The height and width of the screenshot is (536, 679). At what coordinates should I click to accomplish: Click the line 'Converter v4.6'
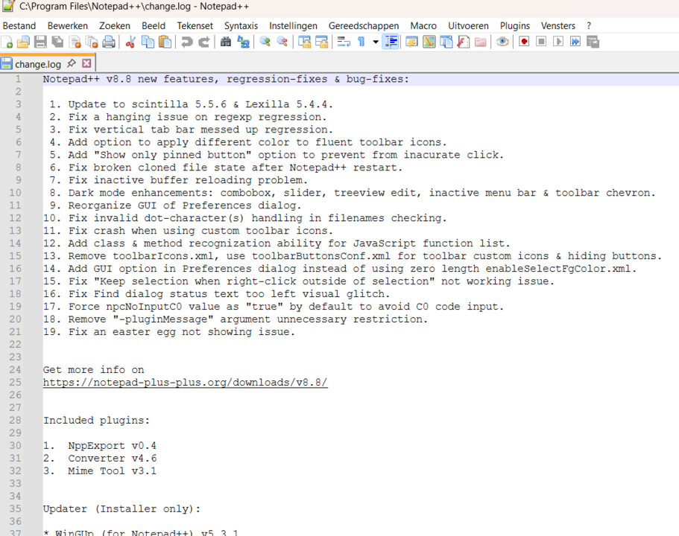[112, 458]
